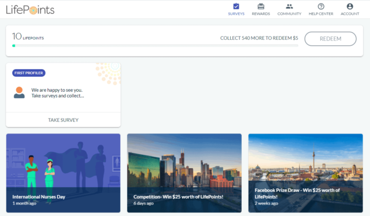Open the Competition Win $25 article card
This screenshot has height=216, width=370.
pos(184,173)
